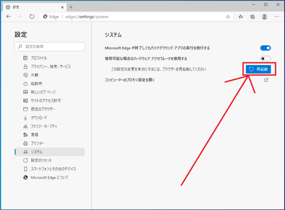Screen dimensions: 285x210
Task: Click the lock icon beside プライバシー
Action: [26, 67]
